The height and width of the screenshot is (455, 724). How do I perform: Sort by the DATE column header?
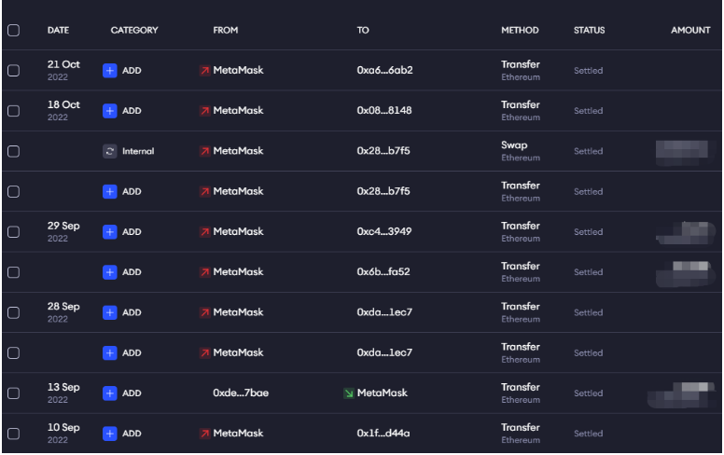58,31
